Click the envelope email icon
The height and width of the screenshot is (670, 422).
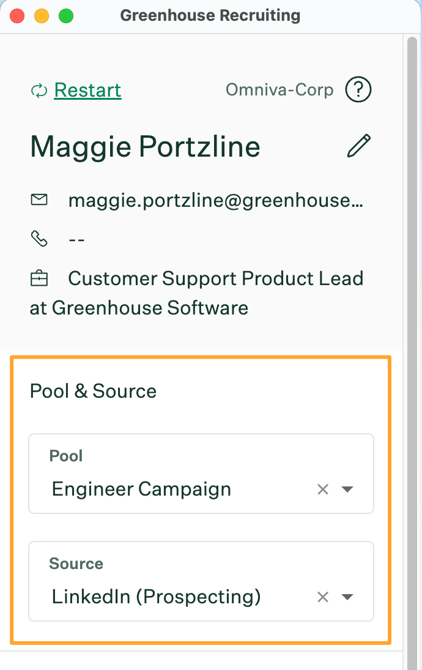(x=39, y=199)
